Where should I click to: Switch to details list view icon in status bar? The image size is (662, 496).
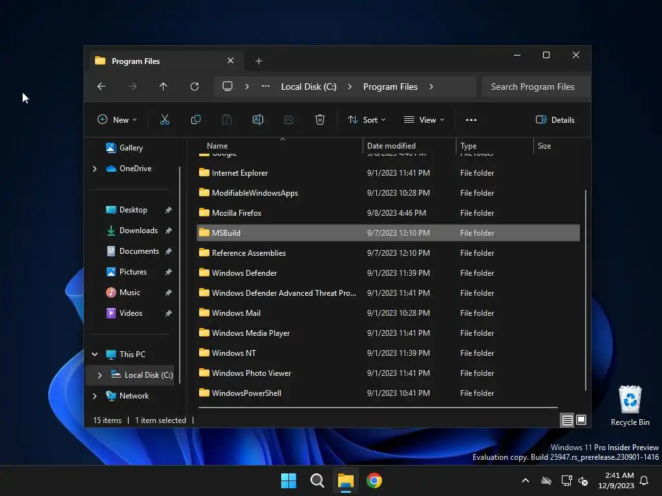tap(567, 420)
